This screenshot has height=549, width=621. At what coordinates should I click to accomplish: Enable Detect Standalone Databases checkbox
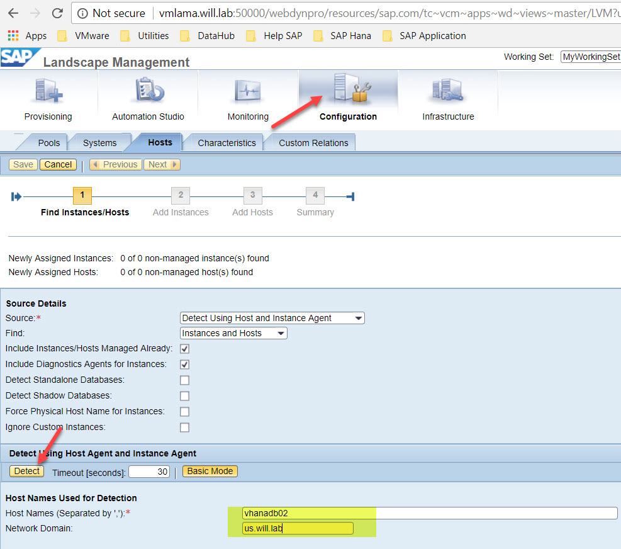pos(184,380)
